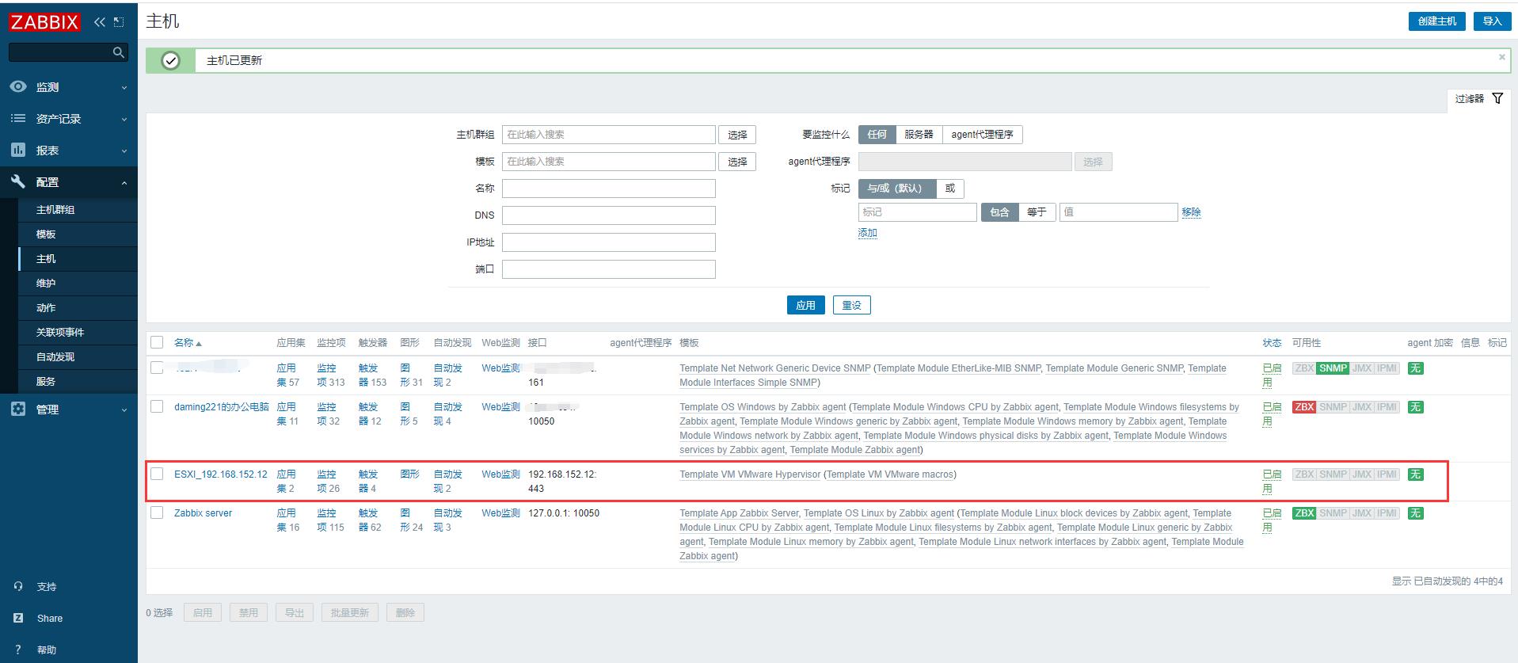This screenshot has height=663, width=1518.
Task: Focus the sidebar search box
Action: [x=60, y=52]
